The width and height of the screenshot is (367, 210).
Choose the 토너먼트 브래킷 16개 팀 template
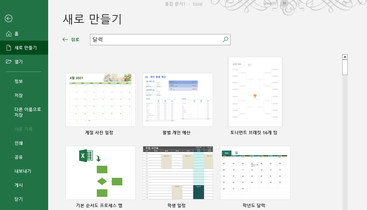coord(255,92)
